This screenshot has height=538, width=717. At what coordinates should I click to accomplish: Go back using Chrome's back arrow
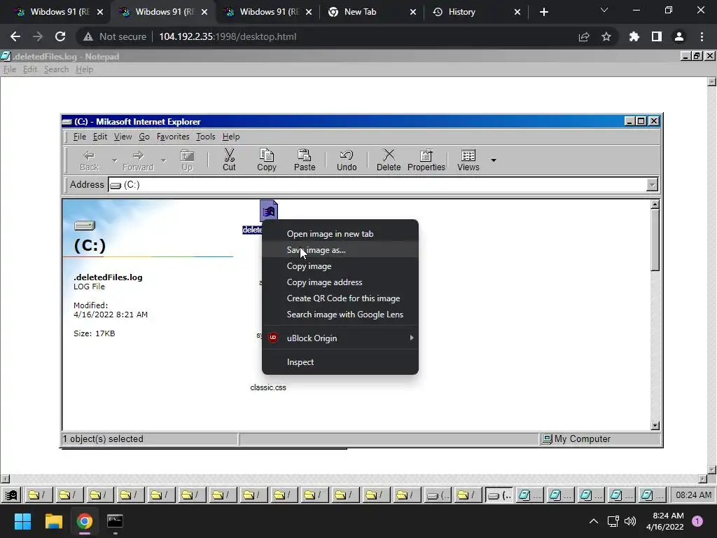pos(15,36)
